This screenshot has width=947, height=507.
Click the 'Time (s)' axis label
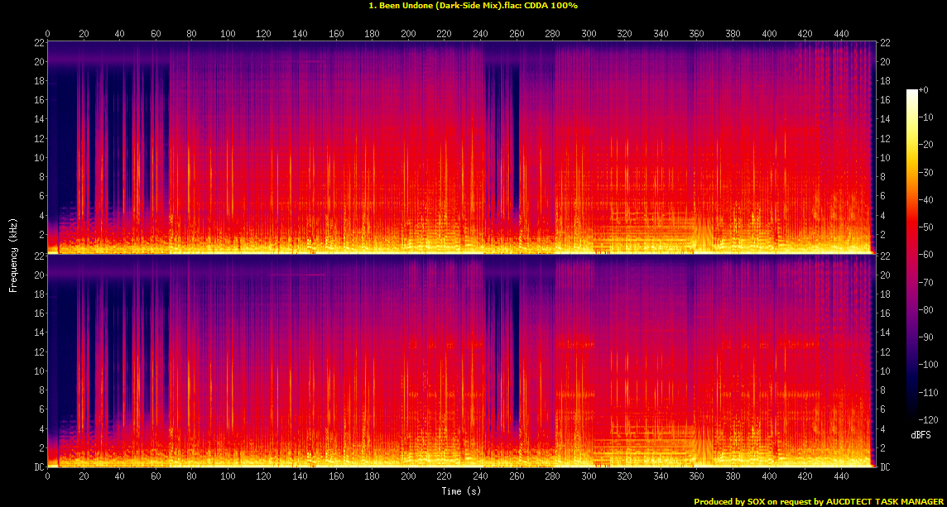460,490
